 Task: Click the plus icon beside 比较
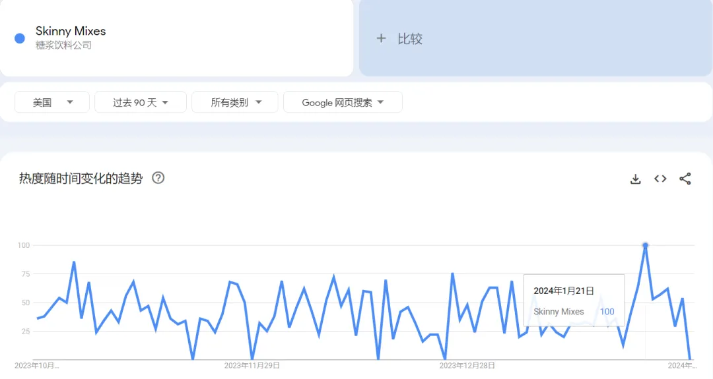[381, 39]
